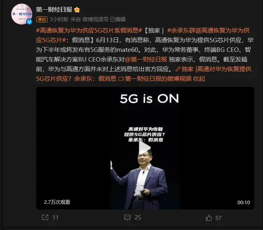This screenshot has width=263, height=230.
Task: Click the crown membership icon beside username
Action: click(77, 10)
